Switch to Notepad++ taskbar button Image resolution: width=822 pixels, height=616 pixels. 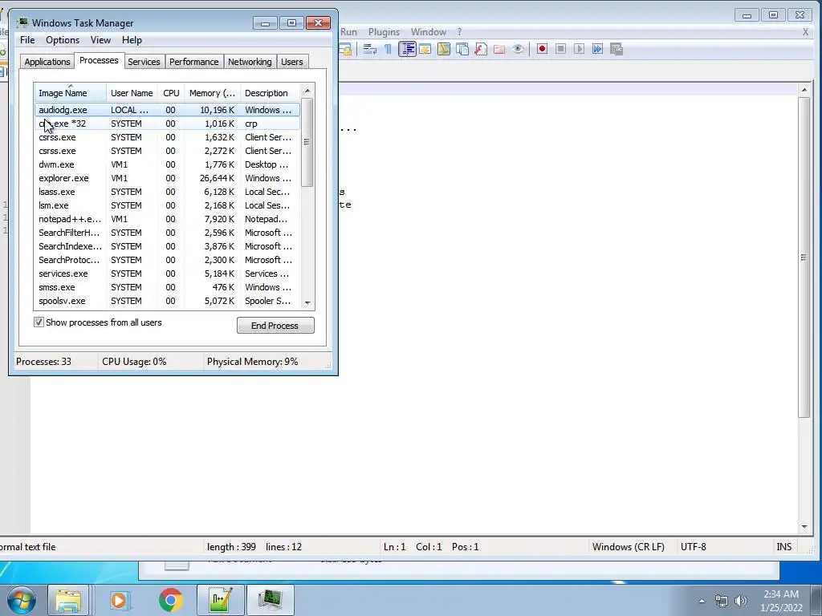pos(220,600)
